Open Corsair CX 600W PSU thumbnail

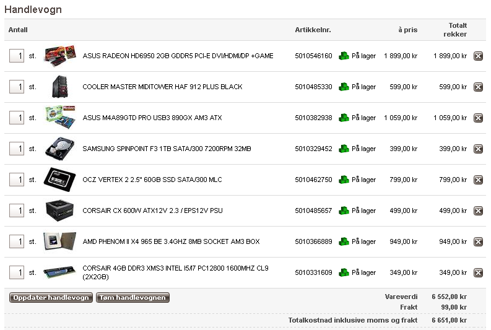[60, 211]
